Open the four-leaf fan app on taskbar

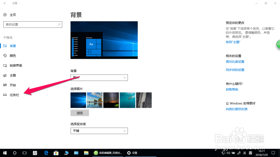(x=35, y=153)
